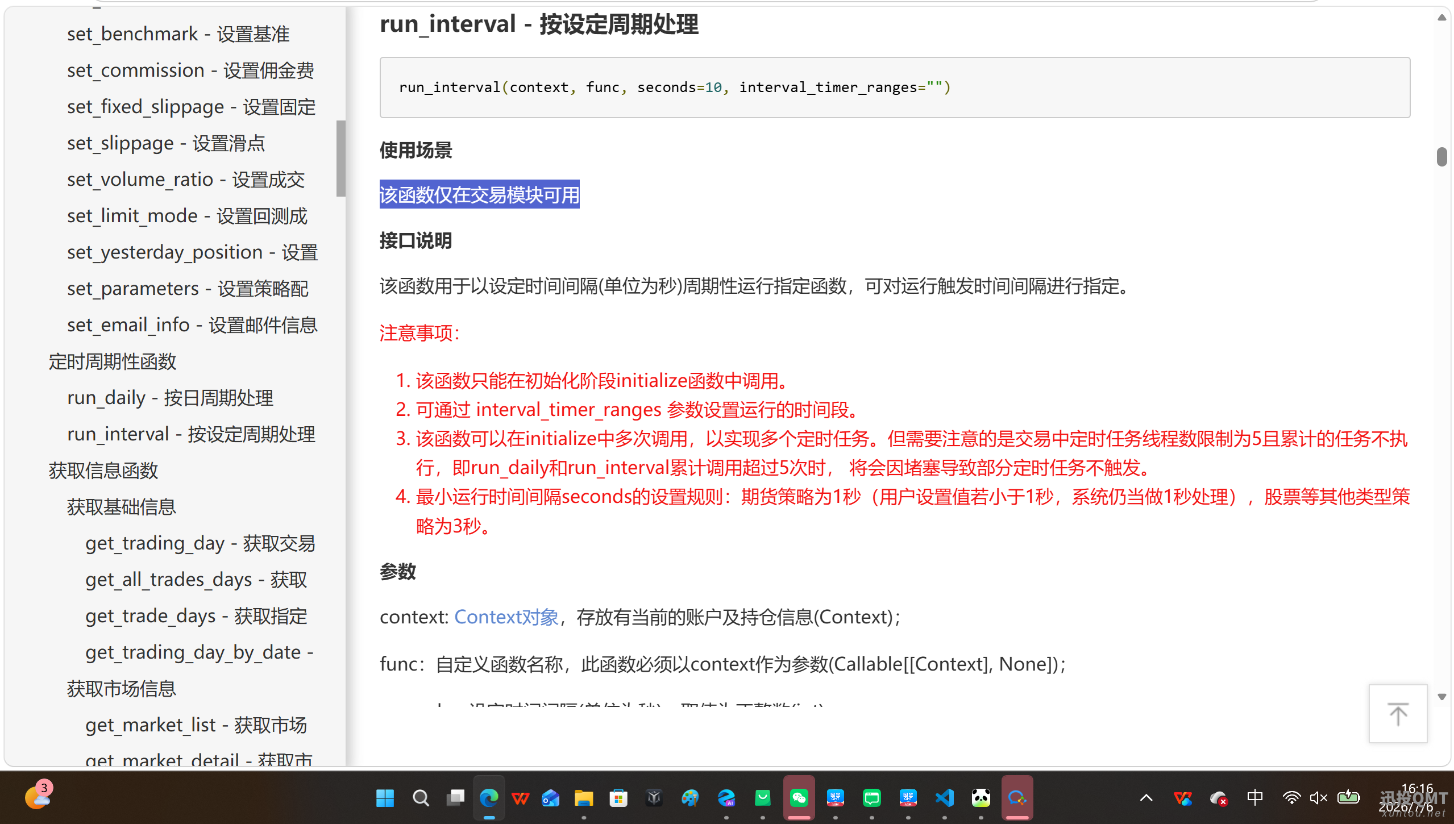Open File Explorer from the taskbar
Screen dimensions: 1454x824
[x=584, y=798]
